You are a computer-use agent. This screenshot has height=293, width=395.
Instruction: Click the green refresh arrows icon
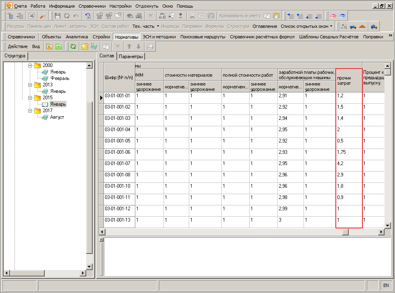click(x=73, y=46)
